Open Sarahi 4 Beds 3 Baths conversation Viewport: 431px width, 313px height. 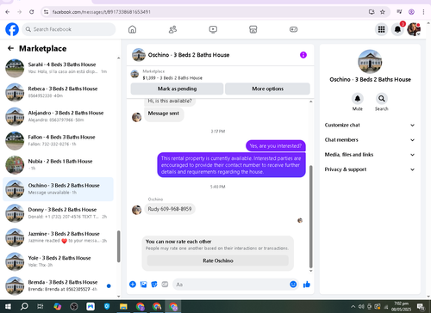[58, 68]
